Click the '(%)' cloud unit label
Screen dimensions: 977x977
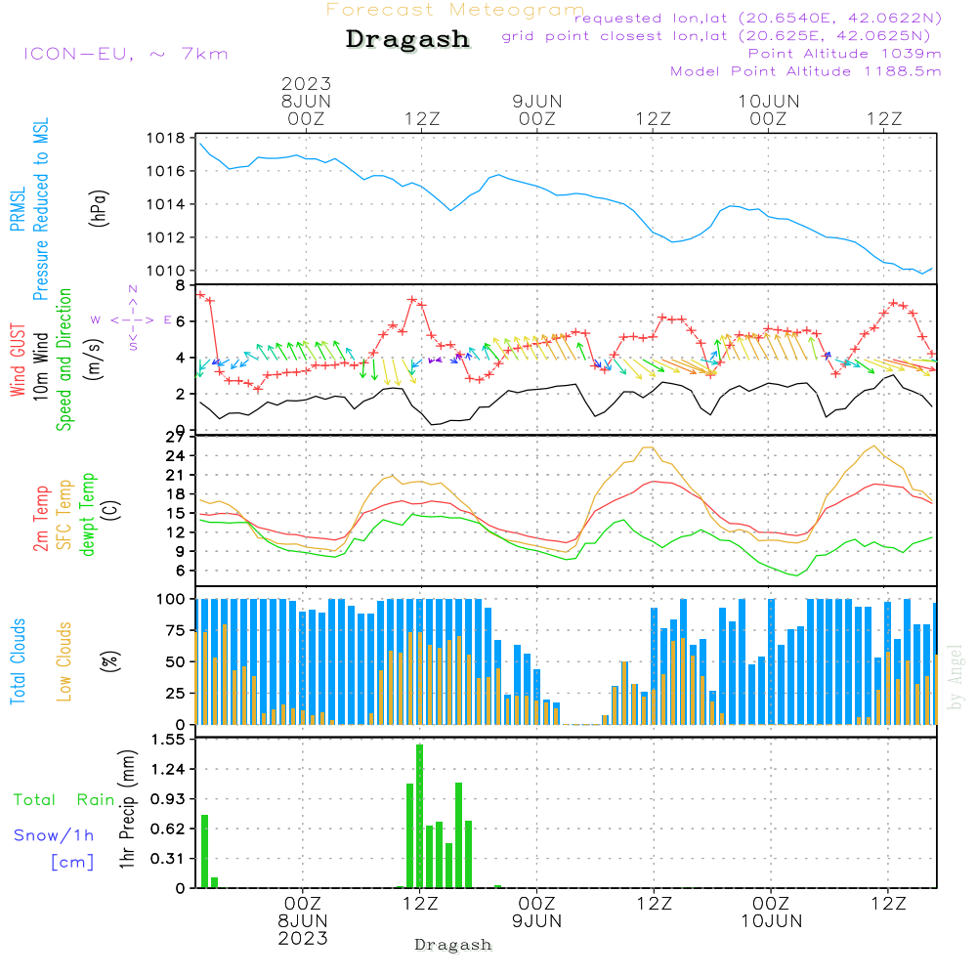click(x=110, y=660)
